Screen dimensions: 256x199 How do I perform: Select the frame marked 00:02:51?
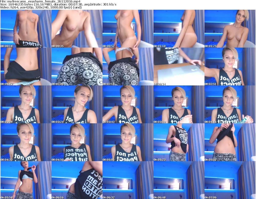[x=230, y=66]
